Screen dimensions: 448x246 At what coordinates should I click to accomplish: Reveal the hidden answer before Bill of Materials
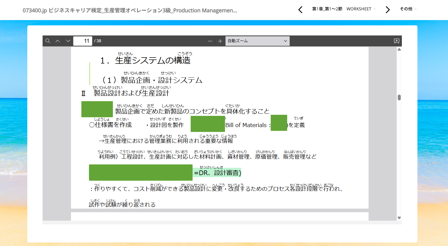(x=207, y=124)
